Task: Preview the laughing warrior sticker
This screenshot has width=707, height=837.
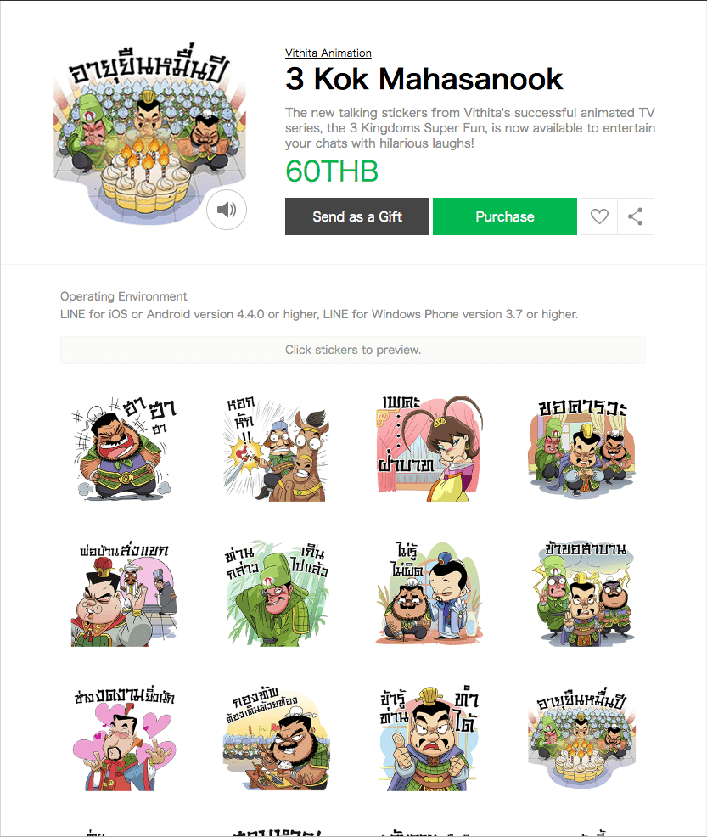Action: coord(124,447)
